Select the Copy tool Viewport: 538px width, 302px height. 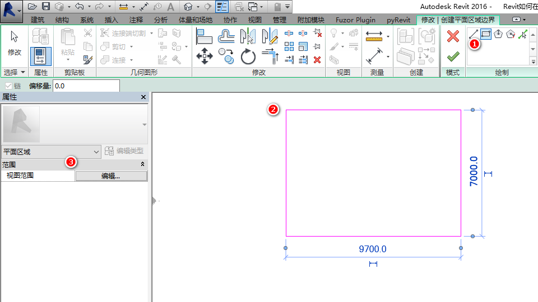pos(226,56)
